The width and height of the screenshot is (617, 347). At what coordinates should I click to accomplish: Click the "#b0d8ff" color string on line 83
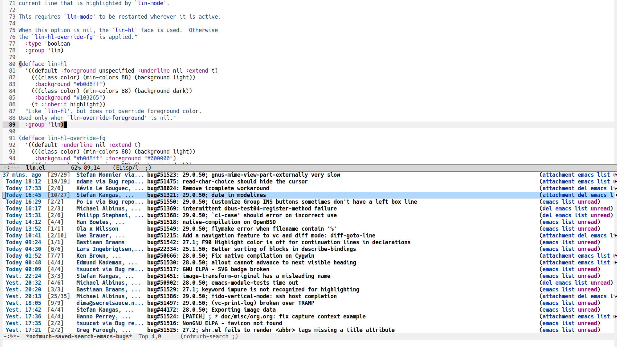(88, 84)
